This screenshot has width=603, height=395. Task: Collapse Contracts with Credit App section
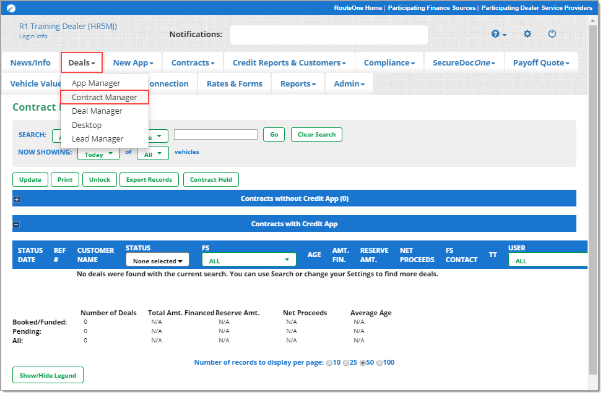coord(17,224)
